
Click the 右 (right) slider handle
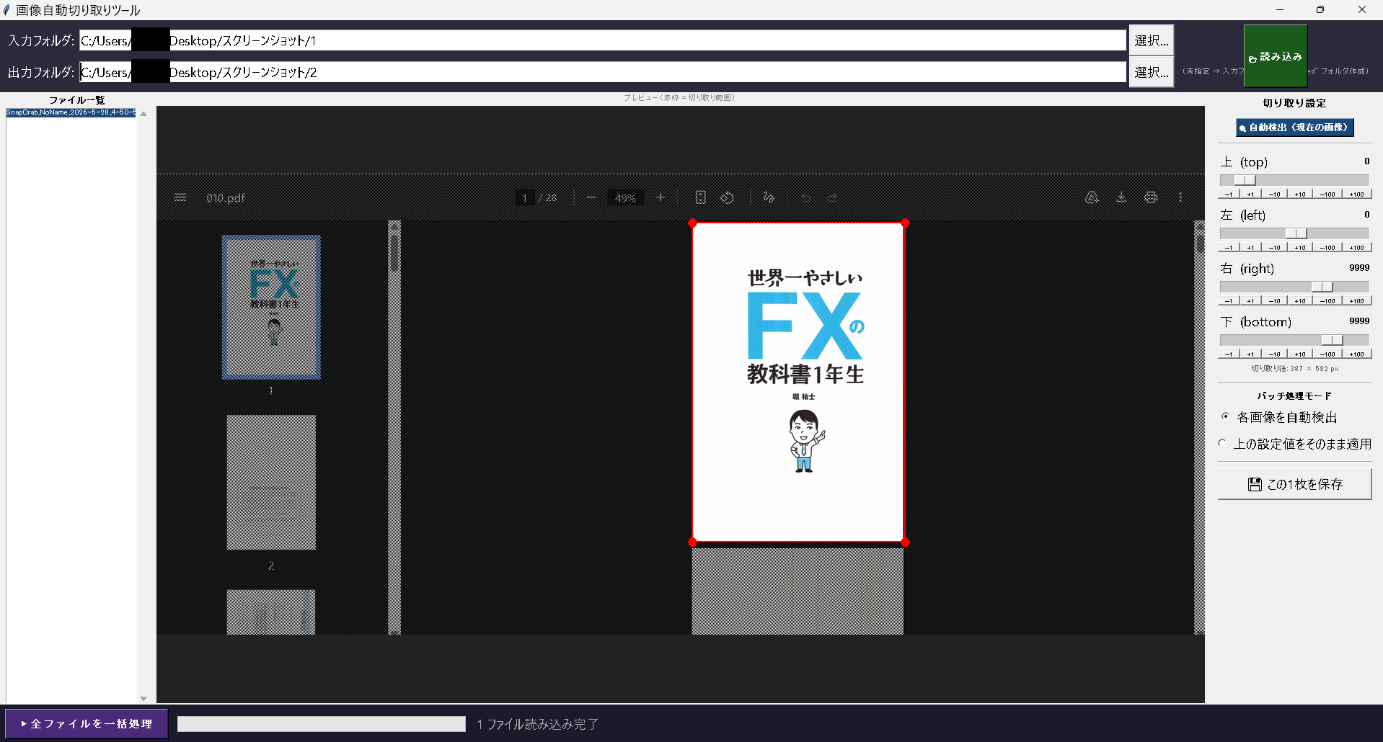coord(1322,287)
